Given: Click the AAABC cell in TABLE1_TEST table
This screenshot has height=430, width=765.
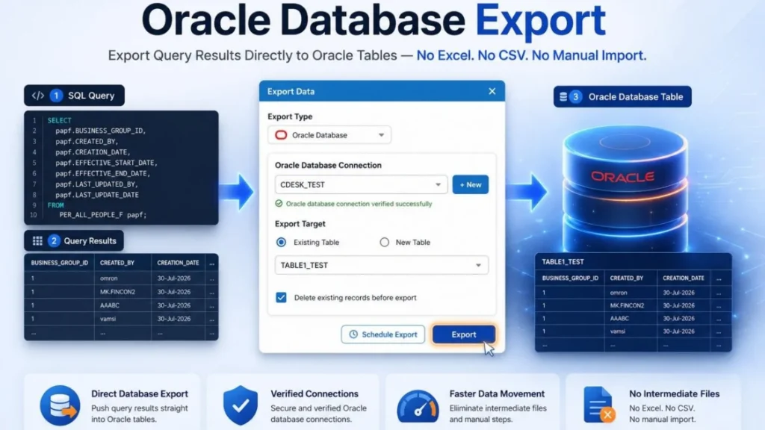Looking at the screenshot, I should (x=619, y=318).
